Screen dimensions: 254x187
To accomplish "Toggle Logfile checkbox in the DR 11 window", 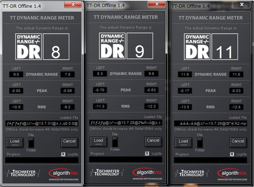I will pyautogui.click(x=232, y=154).
